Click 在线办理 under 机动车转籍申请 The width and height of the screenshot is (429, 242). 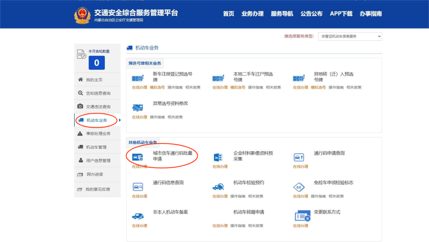coord(220,226)
